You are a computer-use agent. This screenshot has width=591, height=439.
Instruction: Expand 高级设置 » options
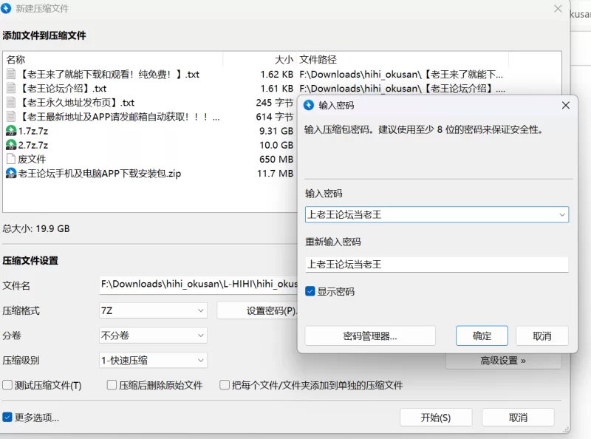coord(503,361)
